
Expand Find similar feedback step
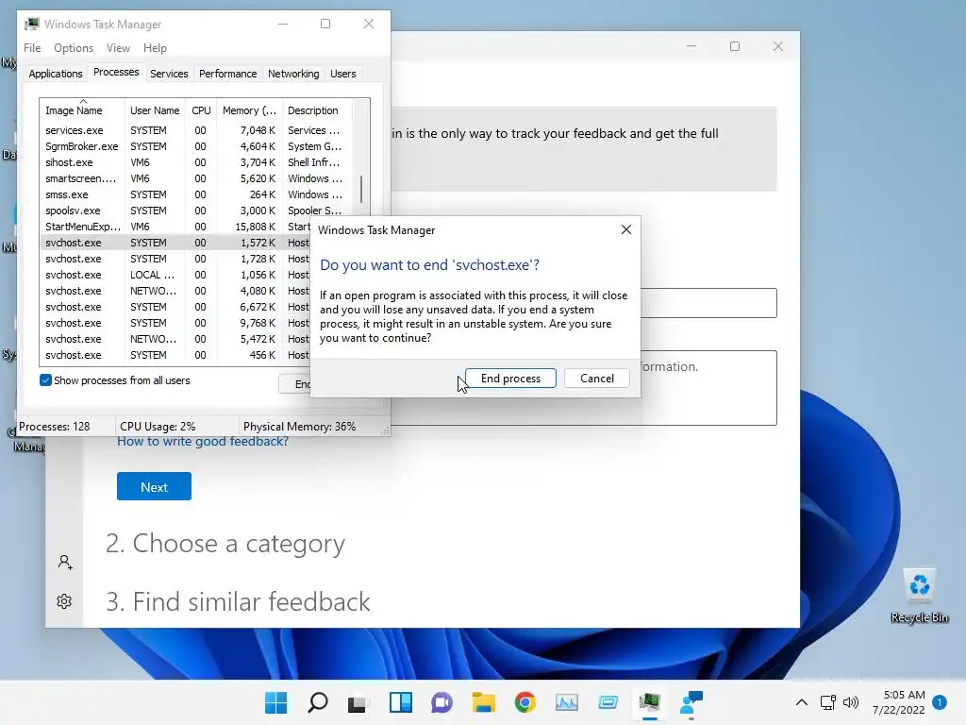(239, 601)
